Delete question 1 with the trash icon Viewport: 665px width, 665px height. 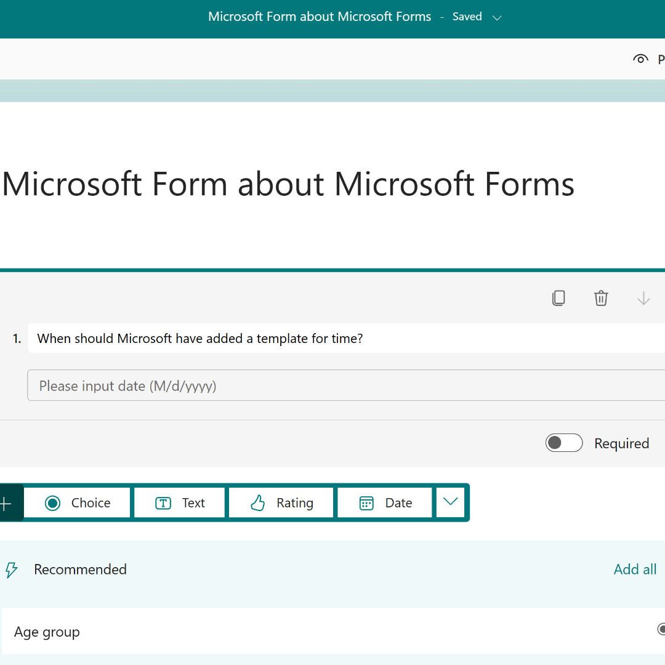[x=600, y=298]
